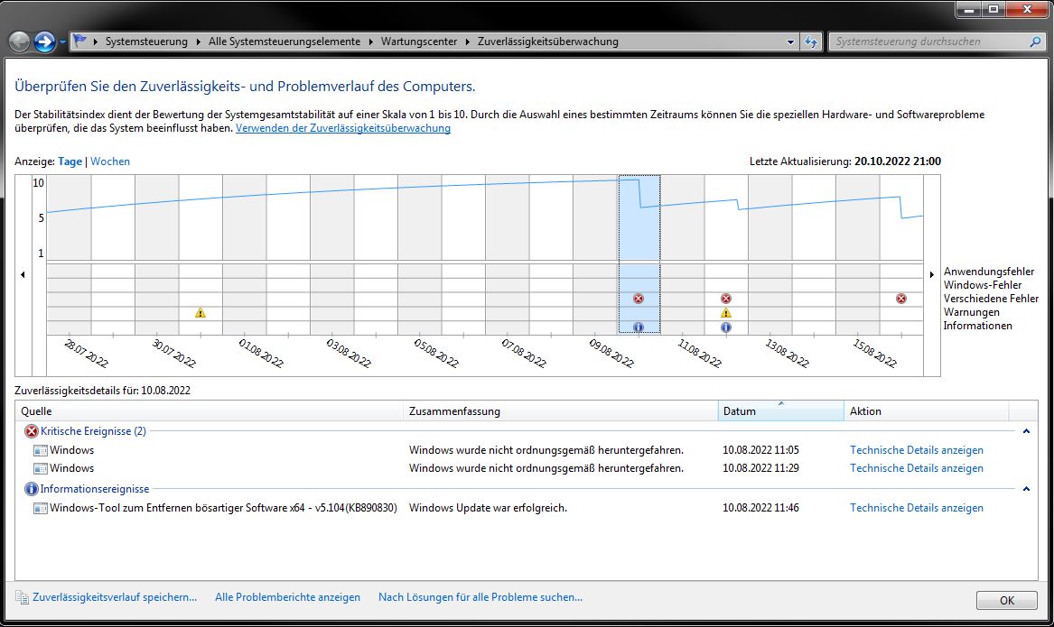Open the recent pages dropdown beside the forward arrow
This screenshot has height=627, width=1054.
62,41
